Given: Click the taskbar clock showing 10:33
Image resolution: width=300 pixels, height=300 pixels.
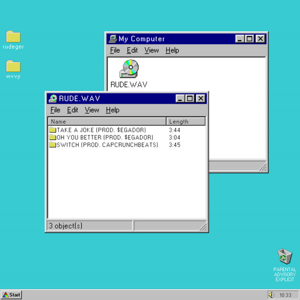Looking at the screenshot, I should pyautogui.click(x=285, y=295).
